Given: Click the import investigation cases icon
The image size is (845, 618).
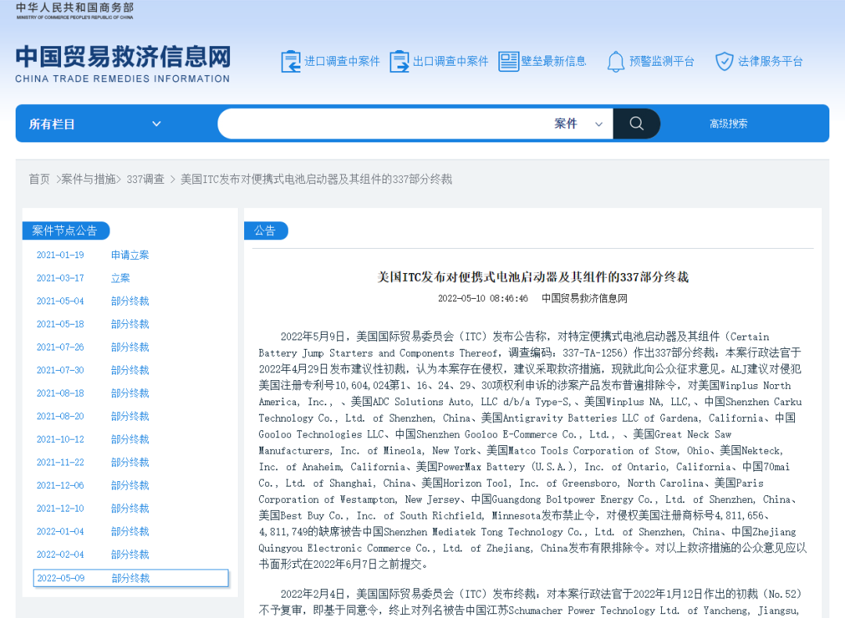Looking at the screenshot, I should coord(291,61).
